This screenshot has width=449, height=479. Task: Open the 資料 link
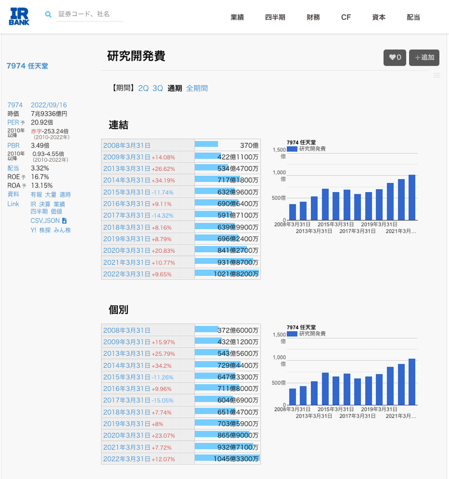coord(13,194)
